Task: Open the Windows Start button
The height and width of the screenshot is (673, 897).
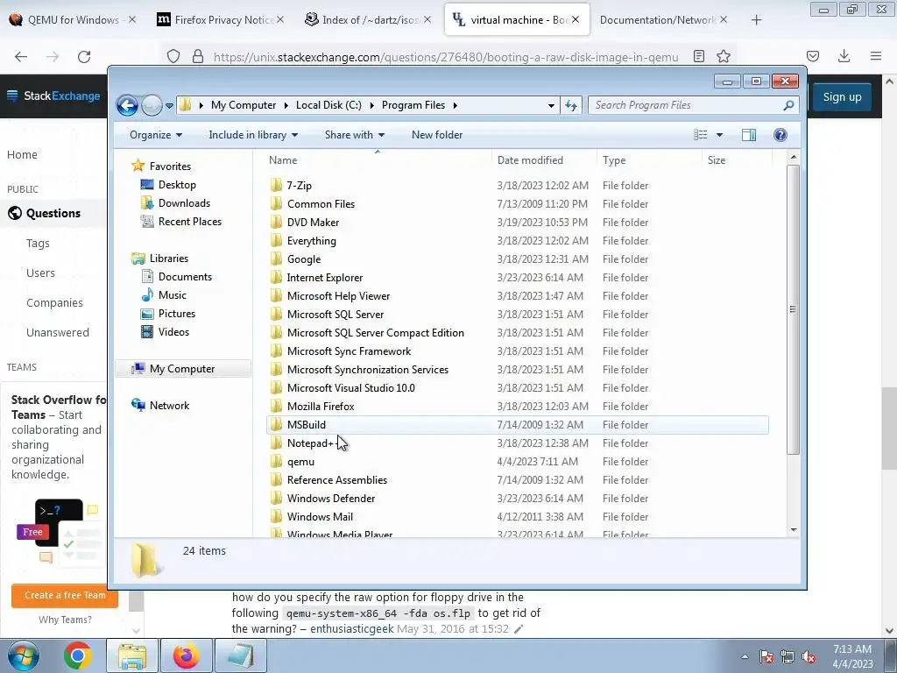Action: 23,655
